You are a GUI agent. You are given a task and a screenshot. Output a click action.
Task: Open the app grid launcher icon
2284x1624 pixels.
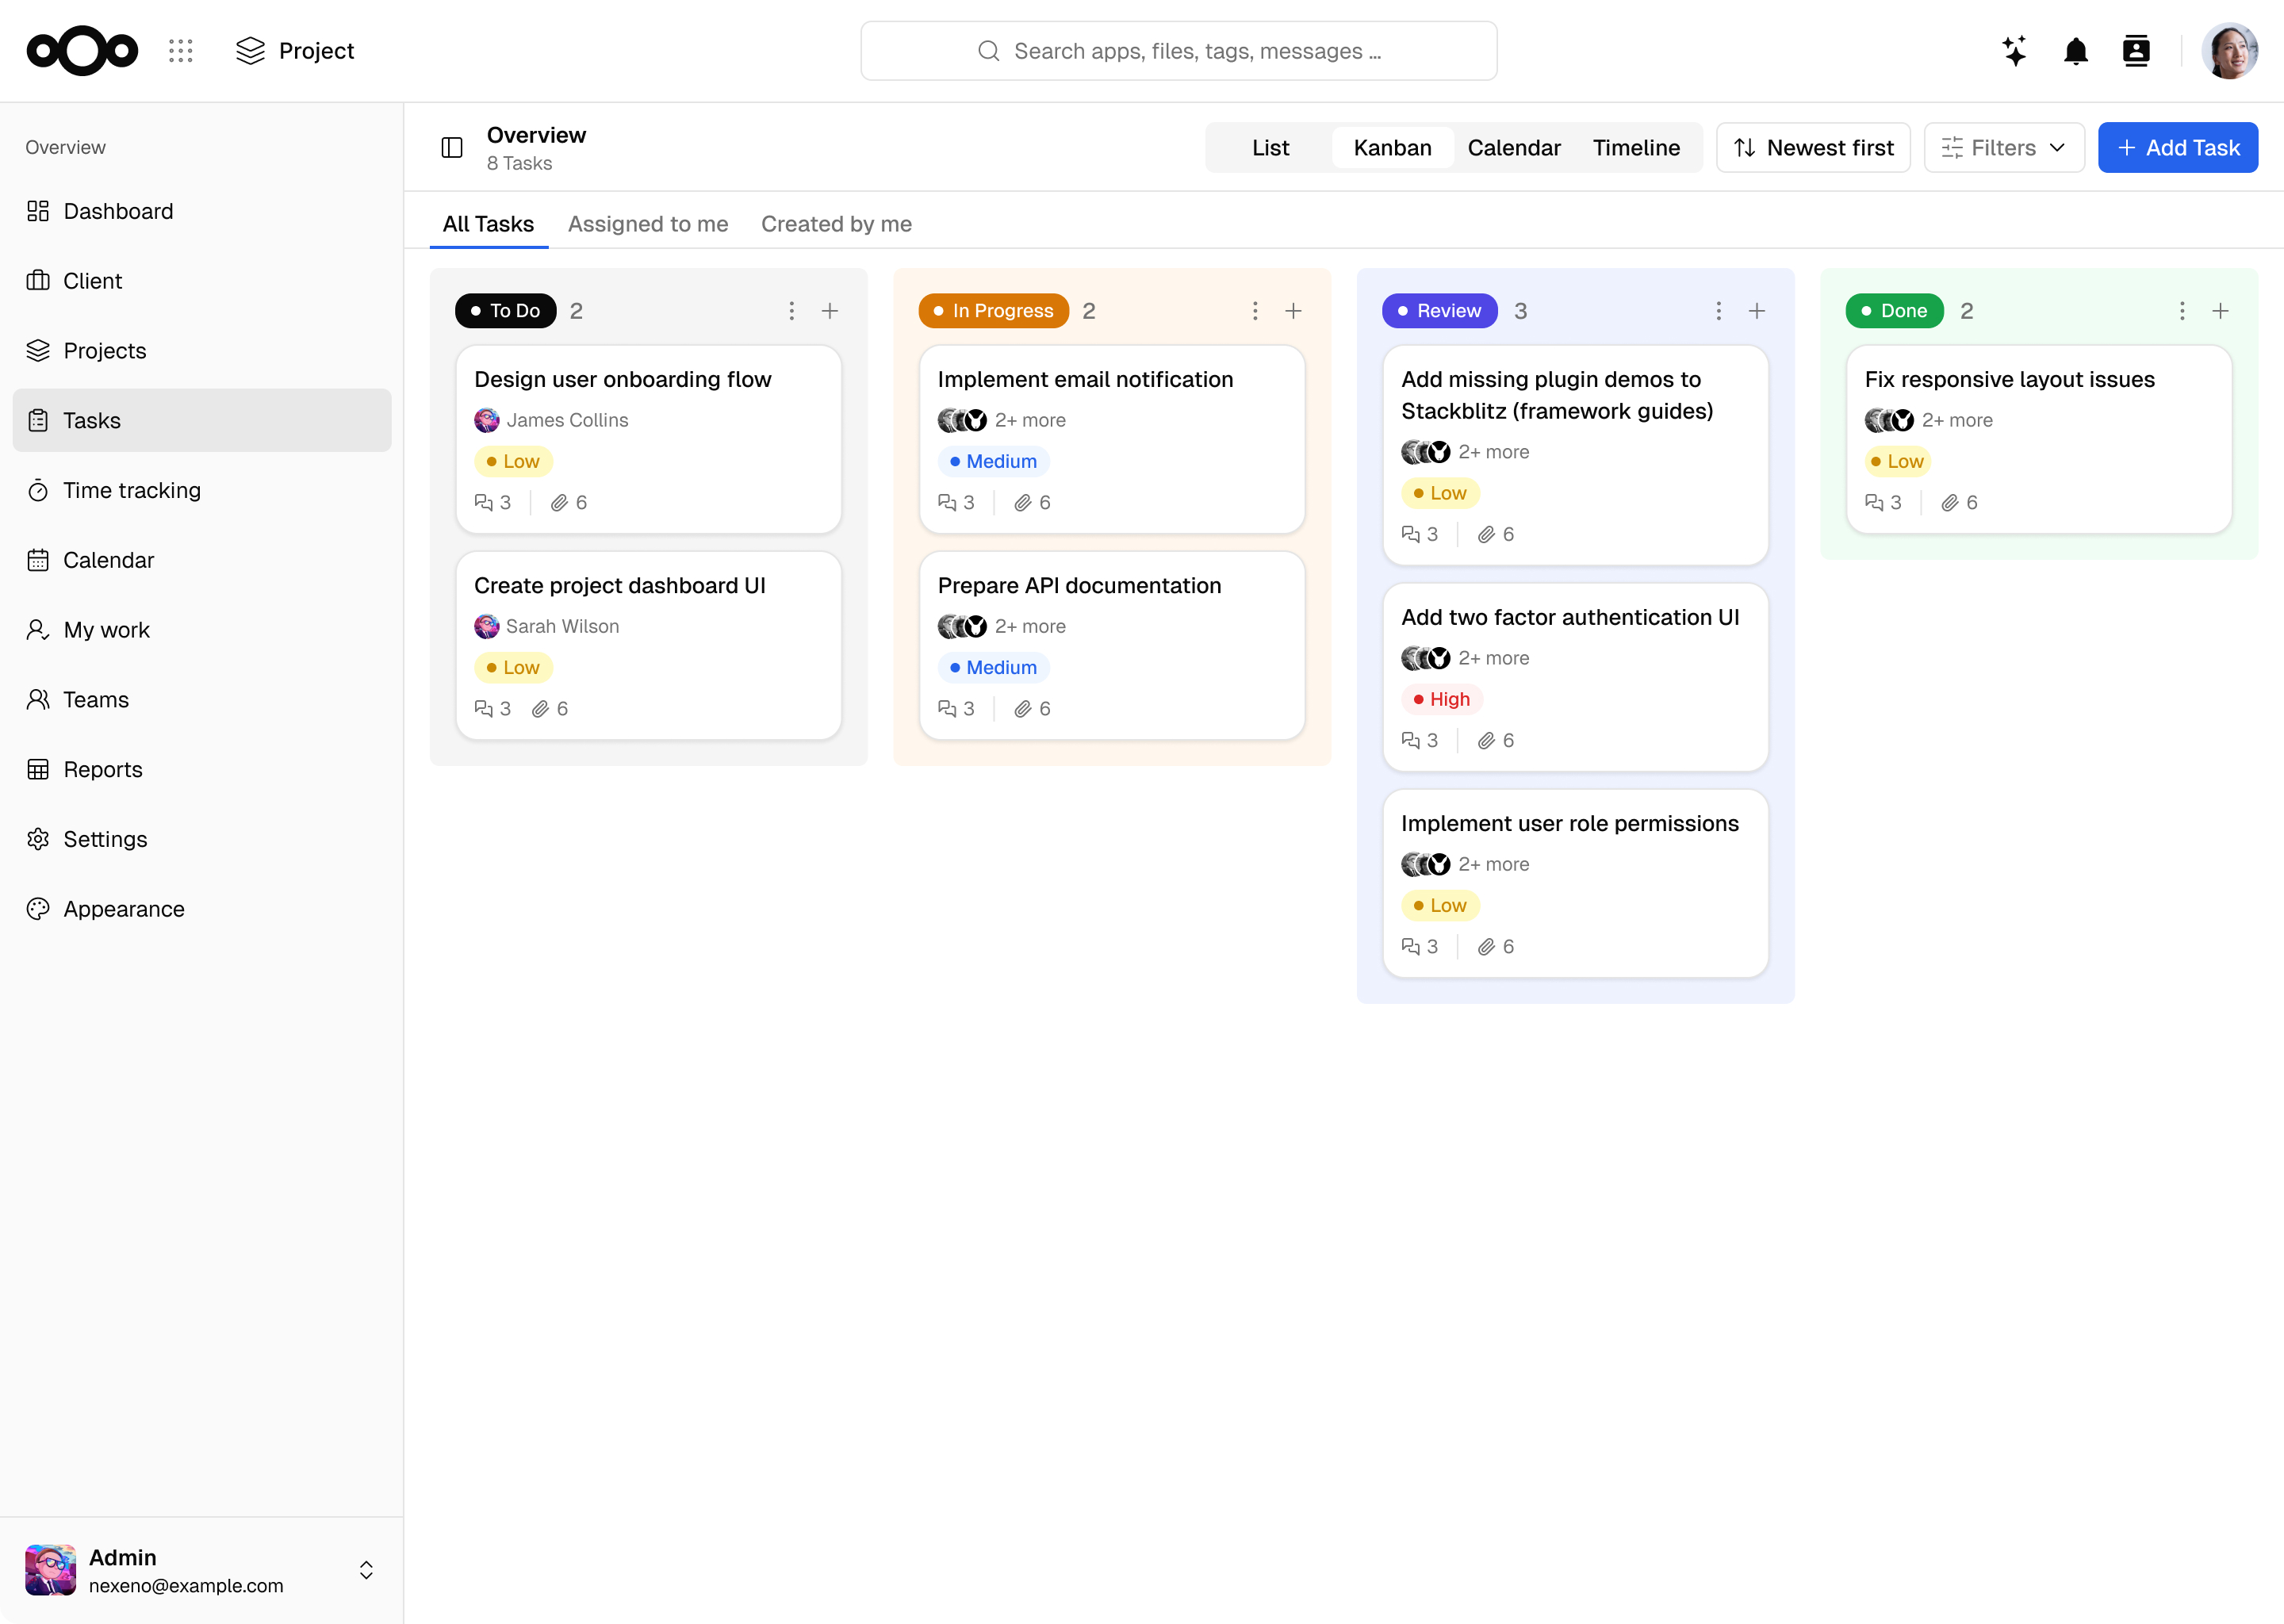181,51
